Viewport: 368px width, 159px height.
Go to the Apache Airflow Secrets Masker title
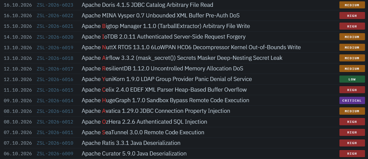pyautogui.click(x=182, y=58)
